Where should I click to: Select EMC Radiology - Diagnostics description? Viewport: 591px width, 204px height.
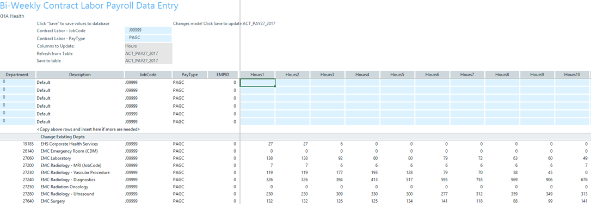coord(68,180)
